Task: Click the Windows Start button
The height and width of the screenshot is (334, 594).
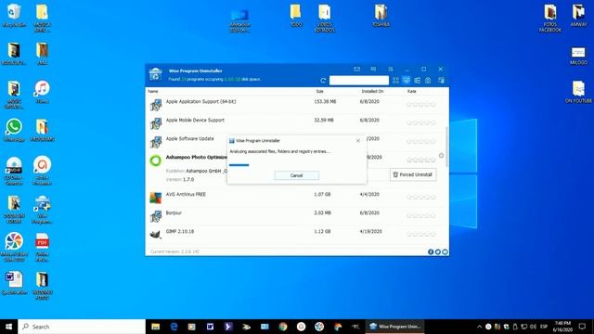Action: (x=8, y=327)
